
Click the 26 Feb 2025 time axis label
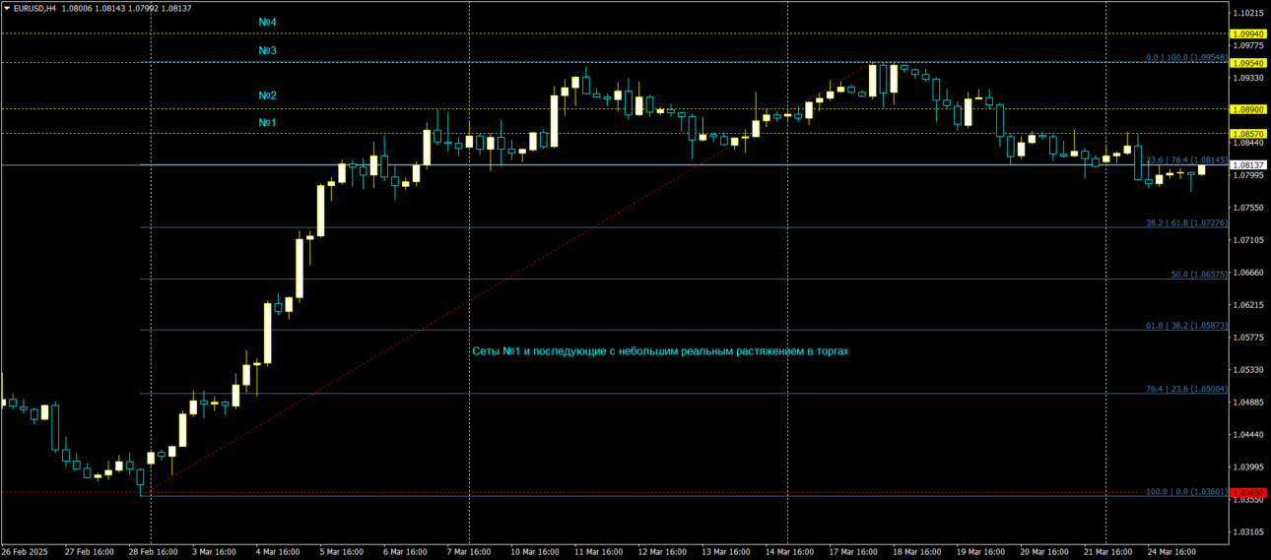tap(24, 552)
